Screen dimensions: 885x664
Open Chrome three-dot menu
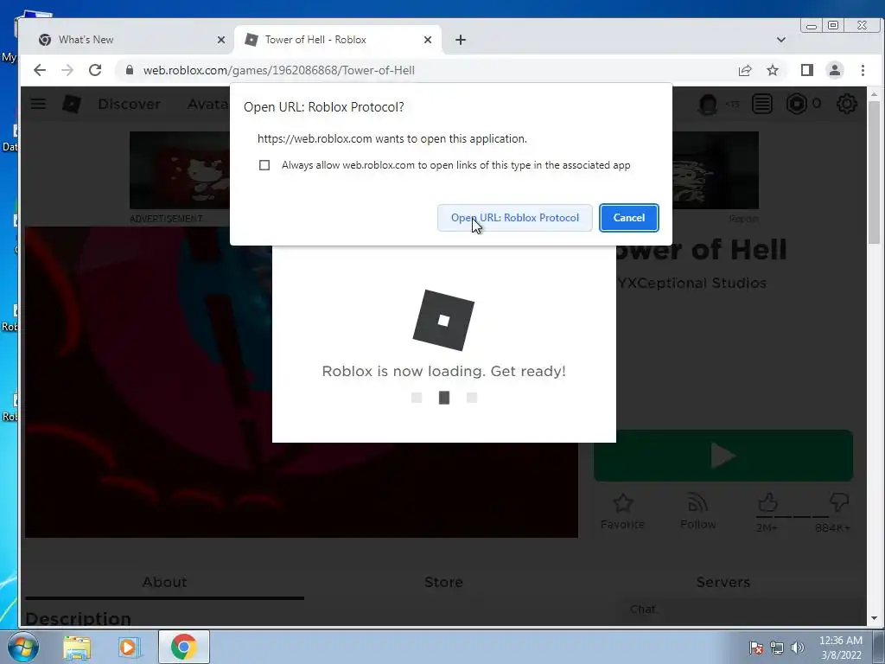tap(863, 70)
